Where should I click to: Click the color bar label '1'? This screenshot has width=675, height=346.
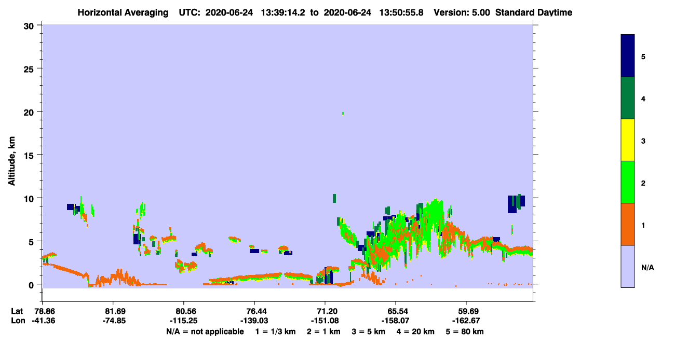643,225
